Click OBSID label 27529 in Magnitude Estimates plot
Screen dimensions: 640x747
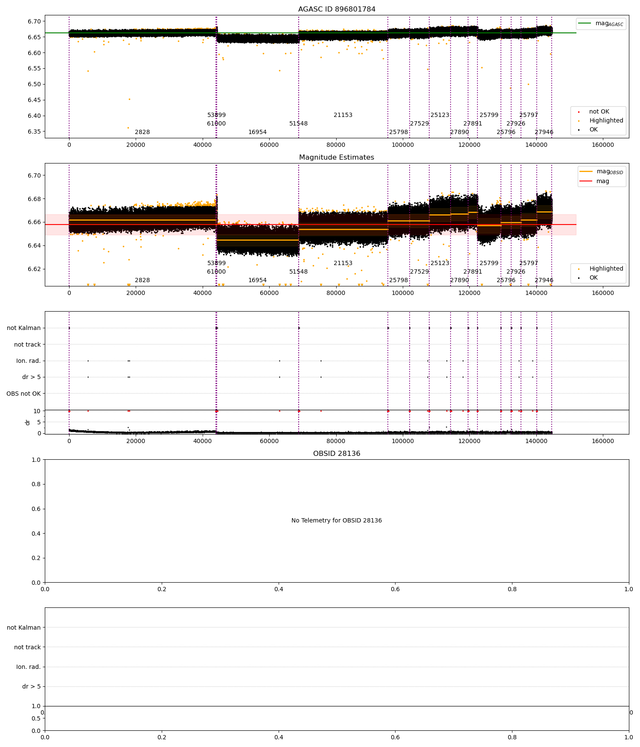(x=419, y=272)
